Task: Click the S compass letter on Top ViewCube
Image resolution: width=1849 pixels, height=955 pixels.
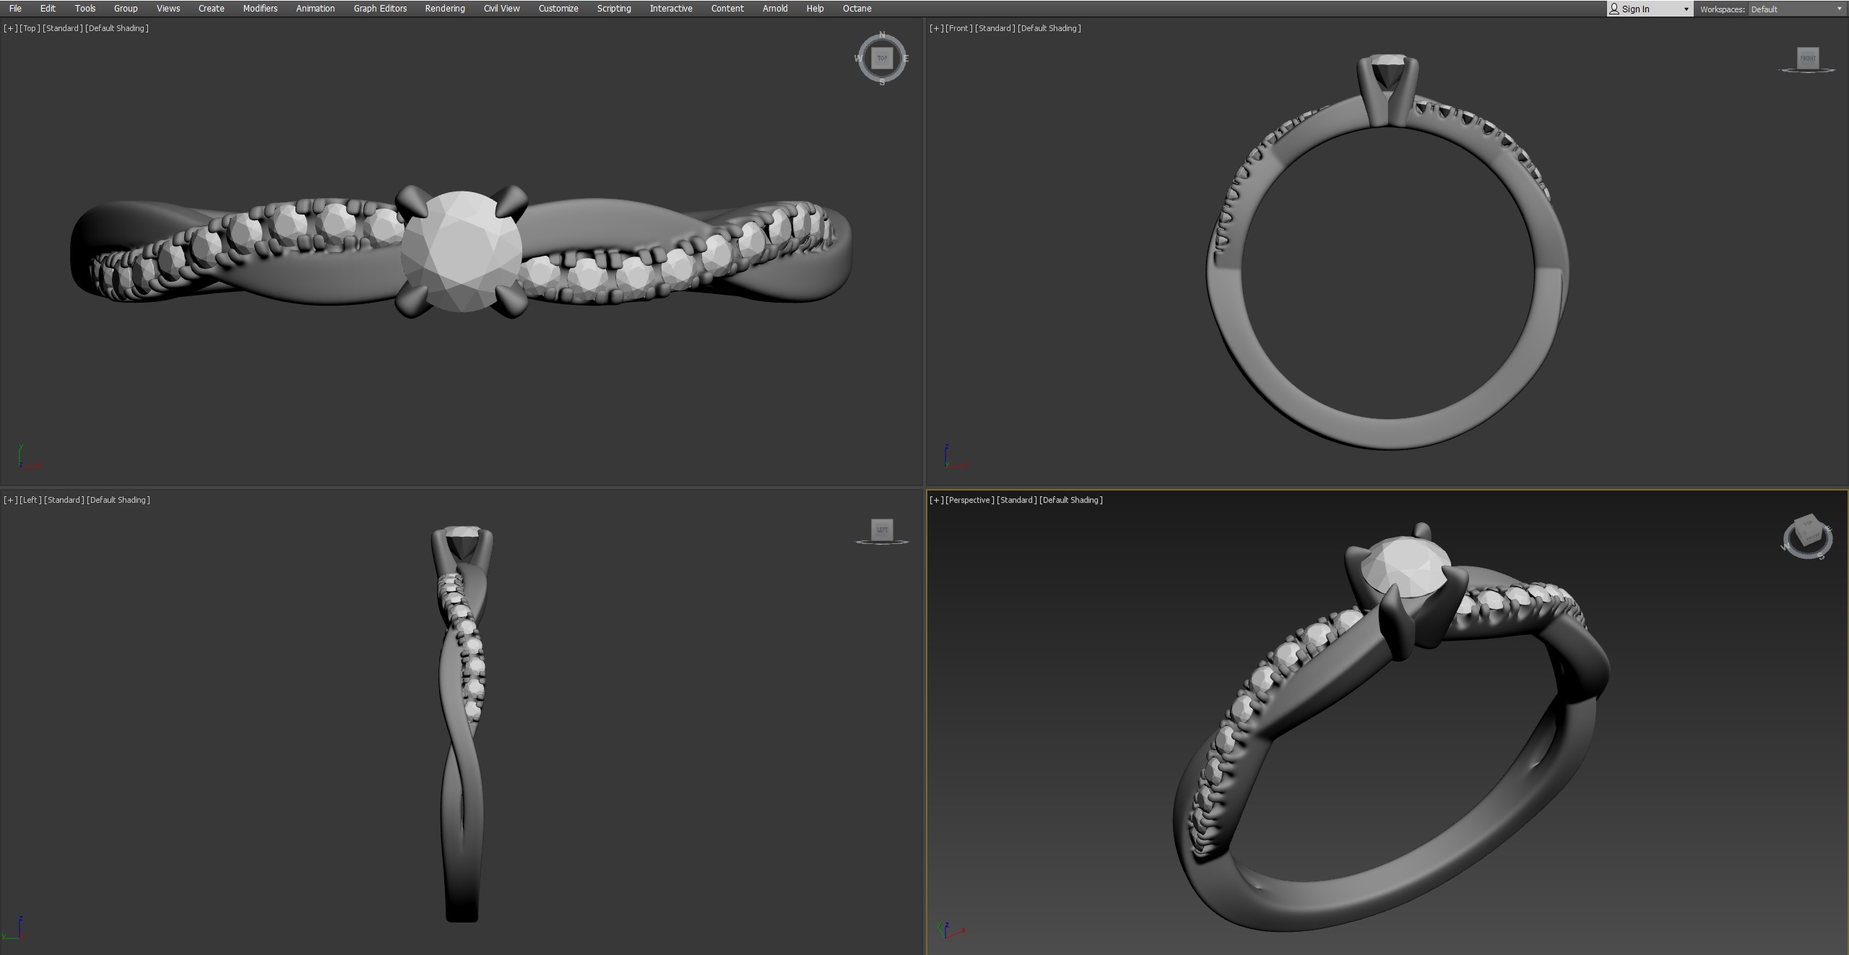Action: 882,82
